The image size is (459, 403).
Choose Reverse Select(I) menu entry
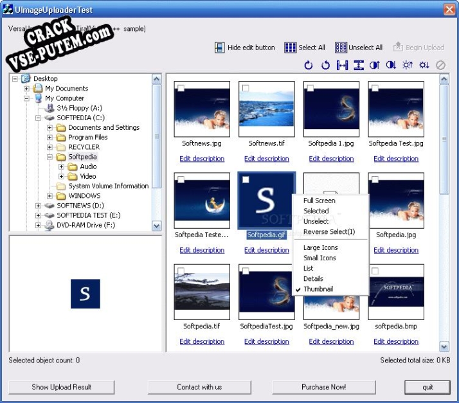[x=330, y=231]
